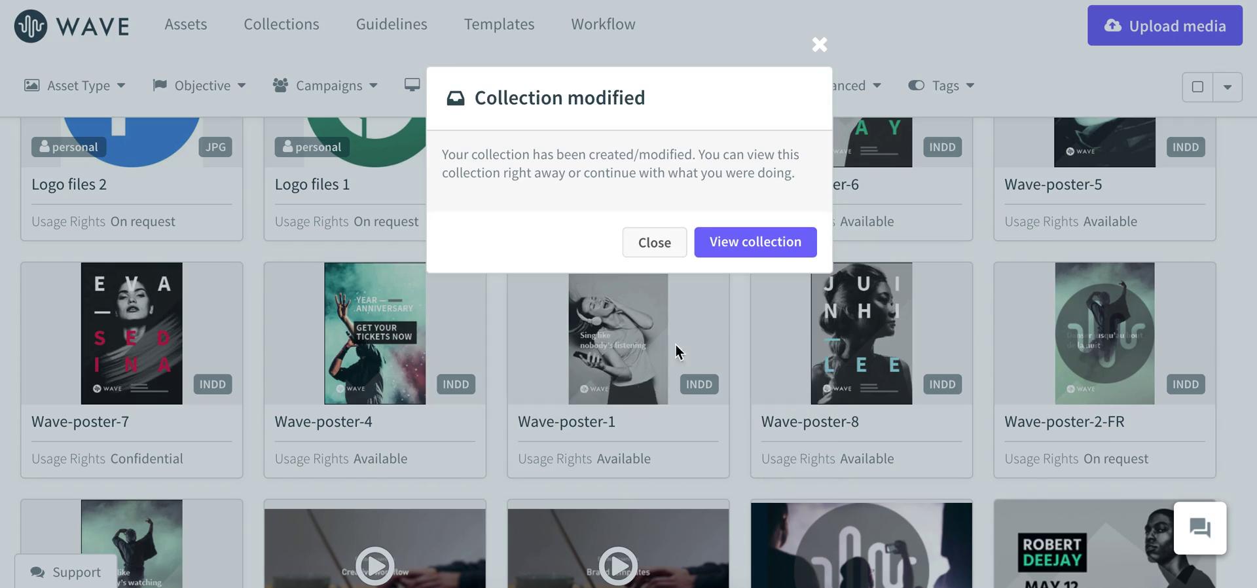Open the chat bubble widget

click(x=1200, y=528)
